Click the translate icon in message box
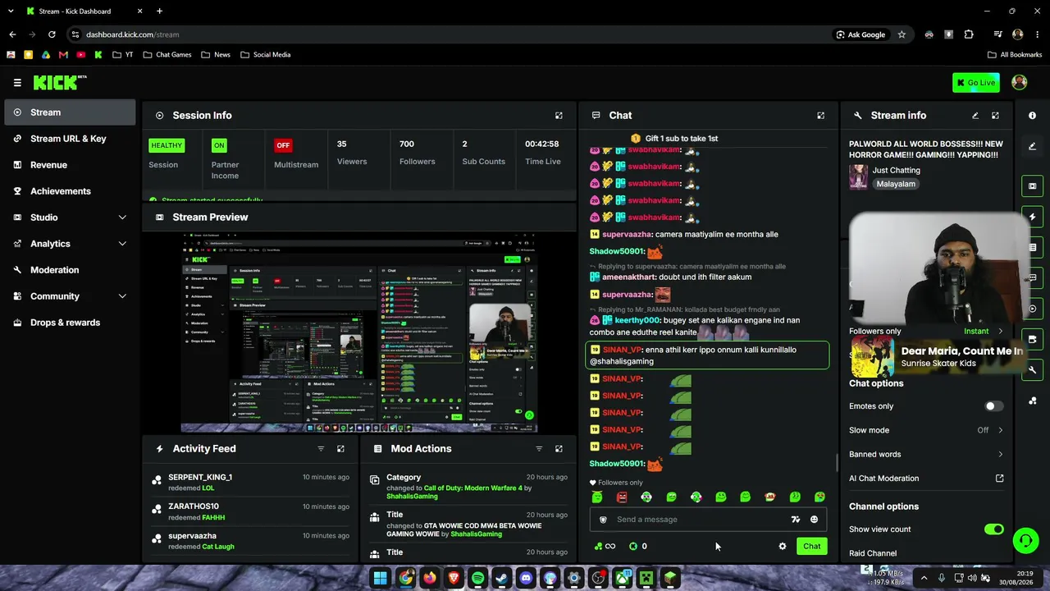Screen dimensions: 1050x591 pyautogui.click(x=795, y=520)
